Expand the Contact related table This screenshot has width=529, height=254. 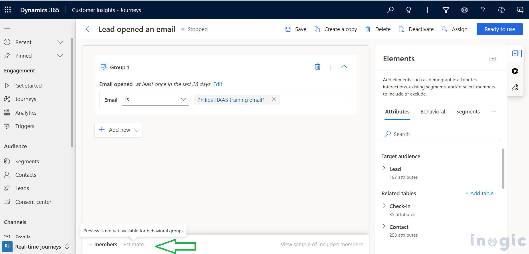coord(384,226)
